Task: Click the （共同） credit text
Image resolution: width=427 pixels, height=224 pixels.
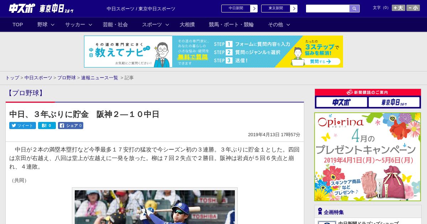Action: (20, 180)
